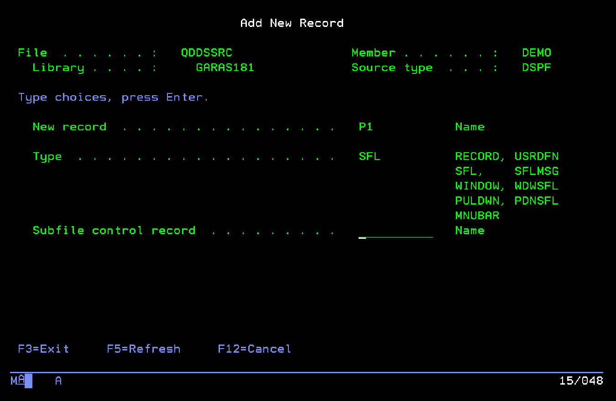
Task: Click the MA session indicator in status bar
Action: coord(18,380)
